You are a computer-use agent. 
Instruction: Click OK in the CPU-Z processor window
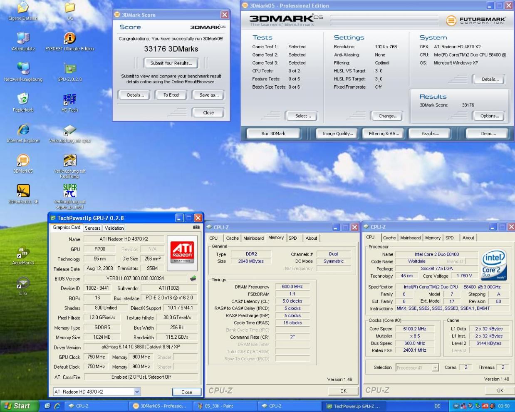pos(500,390)
